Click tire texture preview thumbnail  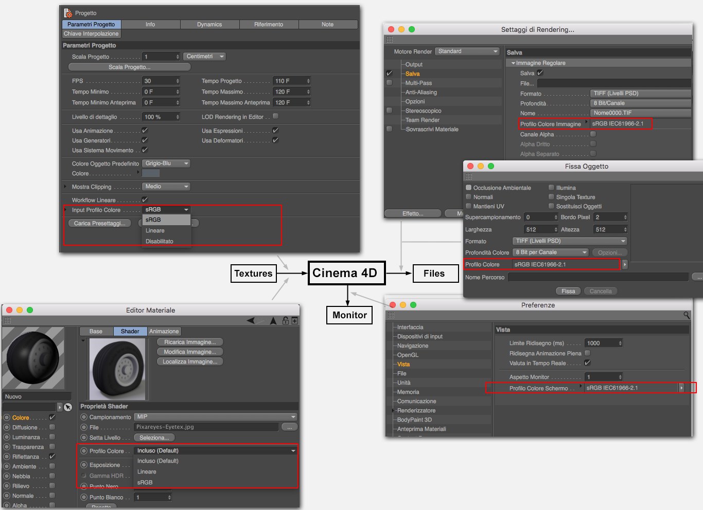point(117,369)
